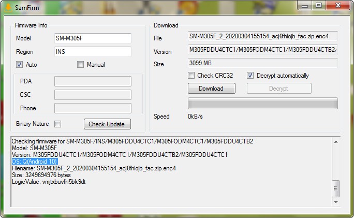Minimize the SamFirm window

click(305, 5)
